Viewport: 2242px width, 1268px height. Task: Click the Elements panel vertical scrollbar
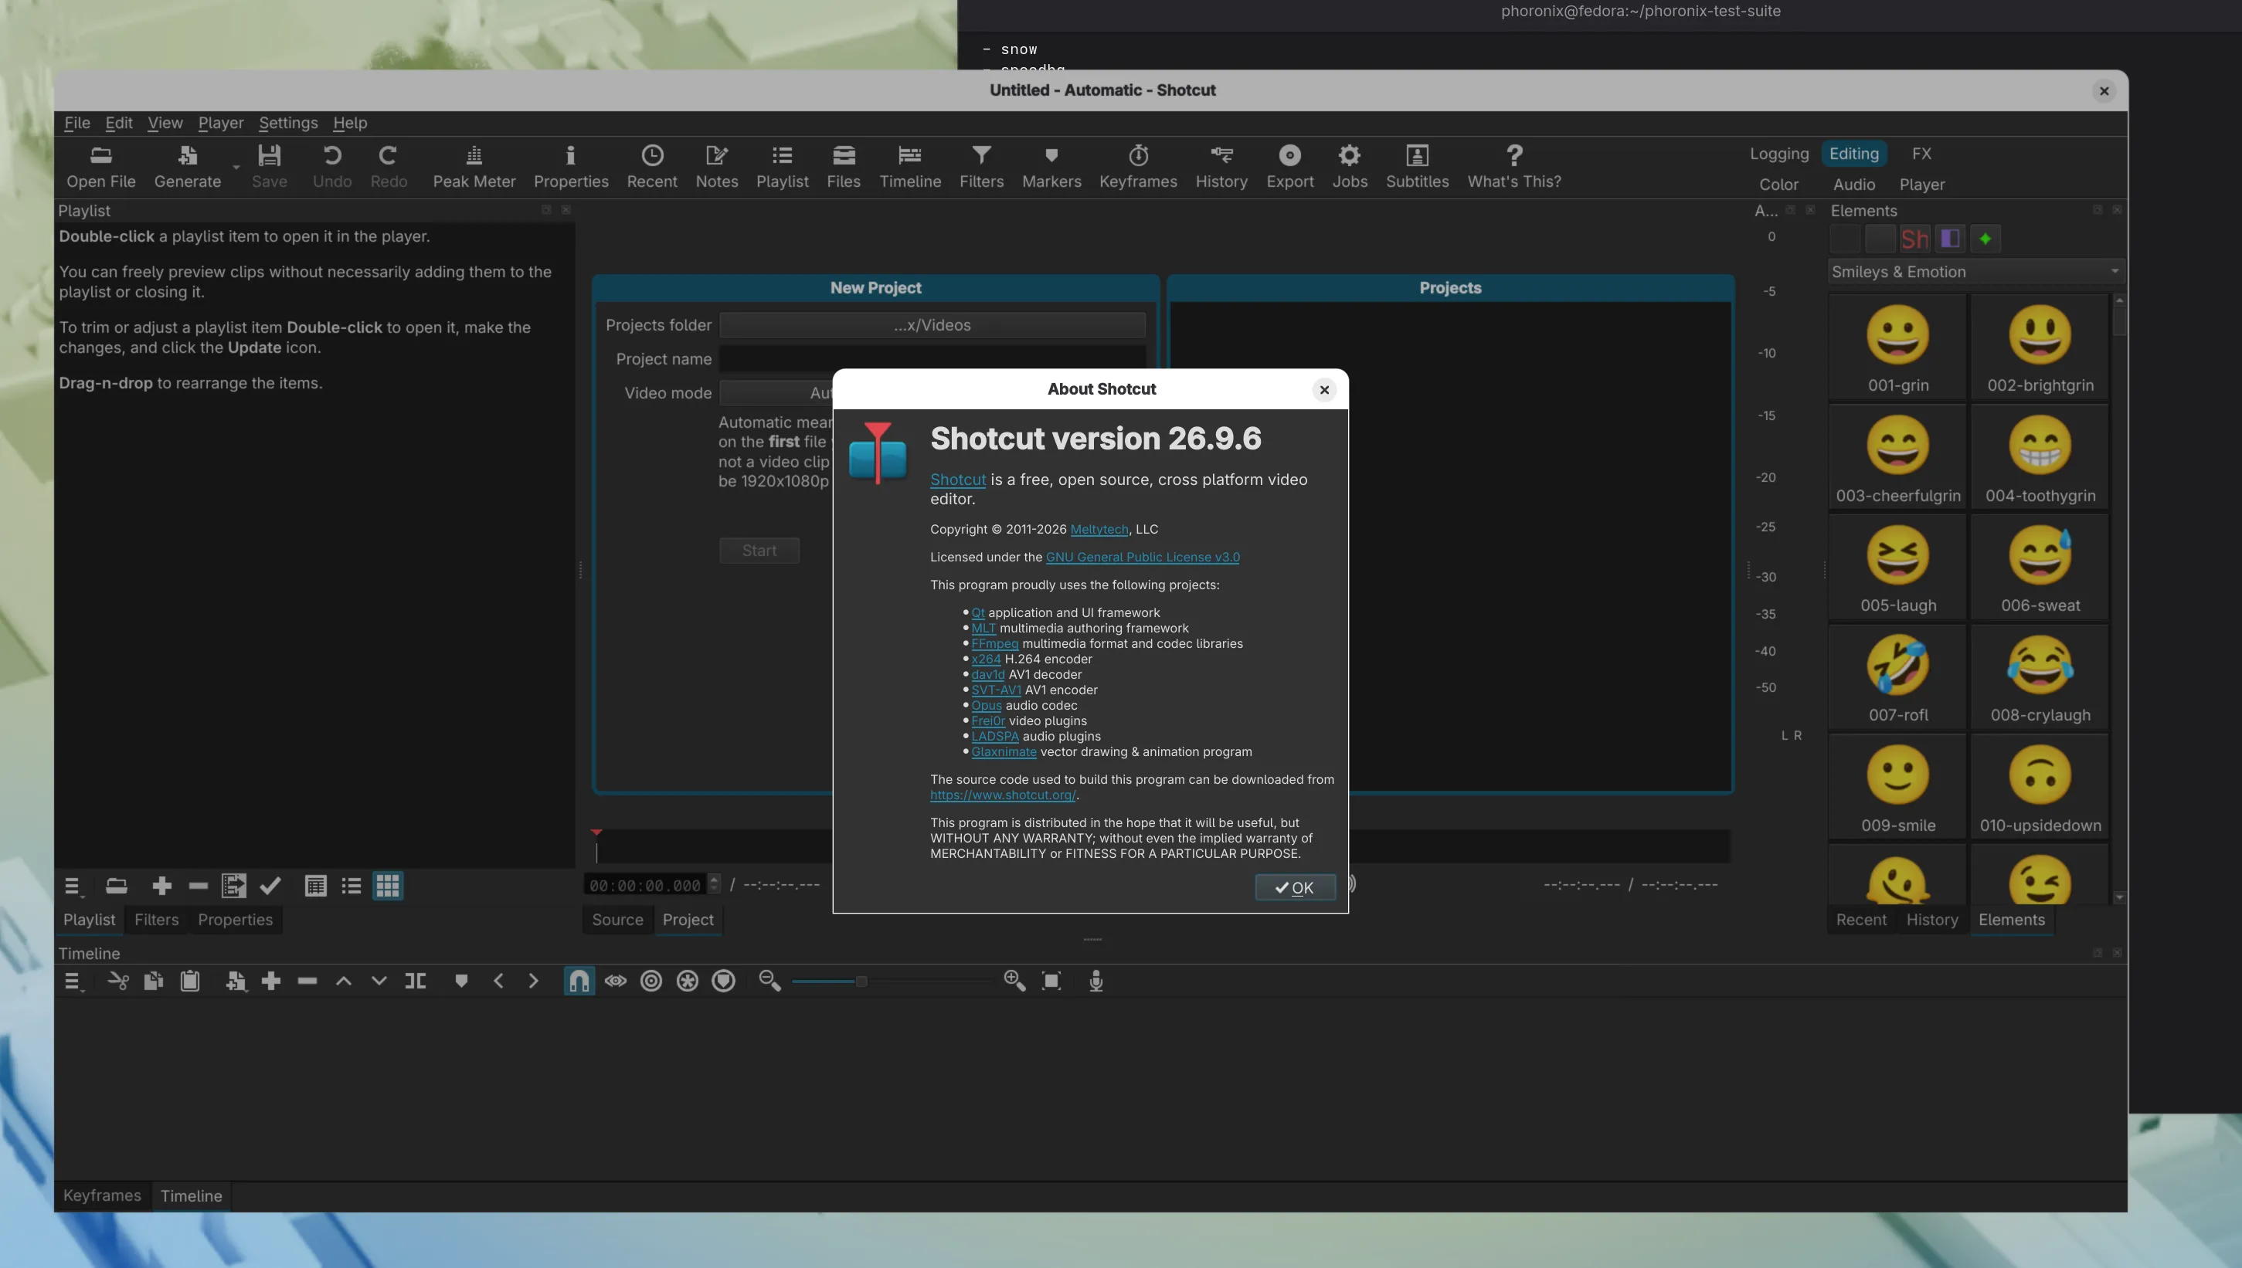tap(2118, 599)
